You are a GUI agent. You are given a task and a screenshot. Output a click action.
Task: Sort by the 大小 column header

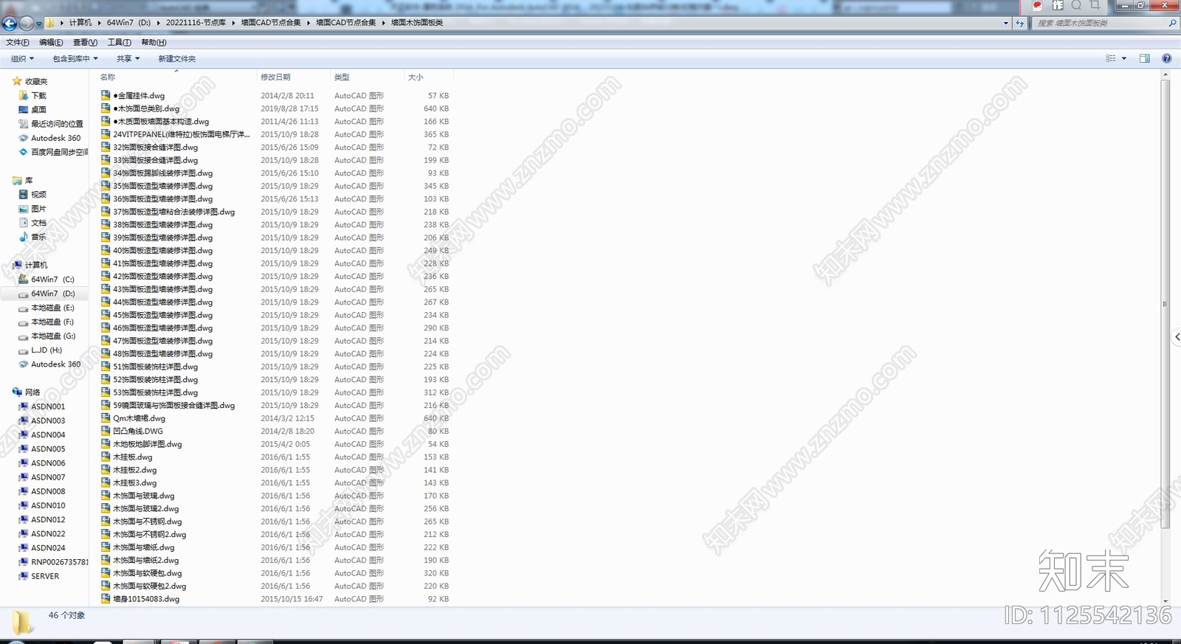click(x=416, y=77)
